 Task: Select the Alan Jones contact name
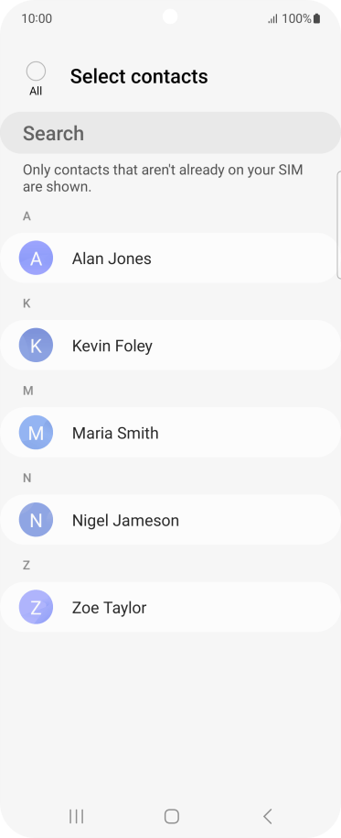click(x=112, y=259)
